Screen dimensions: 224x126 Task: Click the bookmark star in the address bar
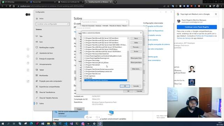[x=168, y=6]
